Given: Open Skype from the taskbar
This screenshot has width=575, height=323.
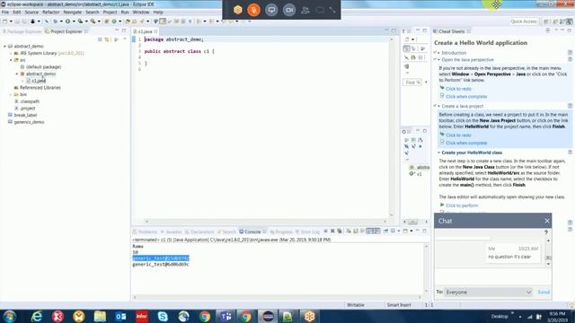Looking at the screenshot, I should (x=163, y=316).
